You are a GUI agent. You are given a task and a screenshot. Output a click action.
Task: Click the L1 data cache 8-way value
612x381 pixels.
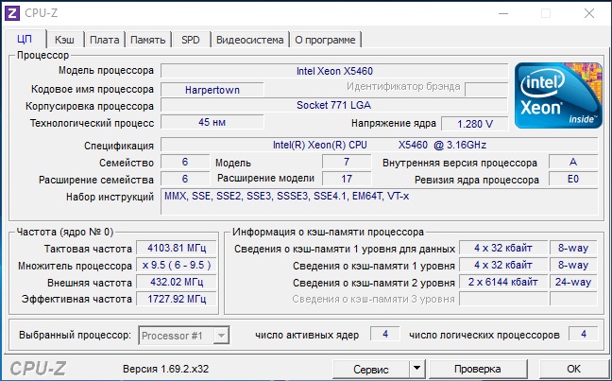(573, 248)
